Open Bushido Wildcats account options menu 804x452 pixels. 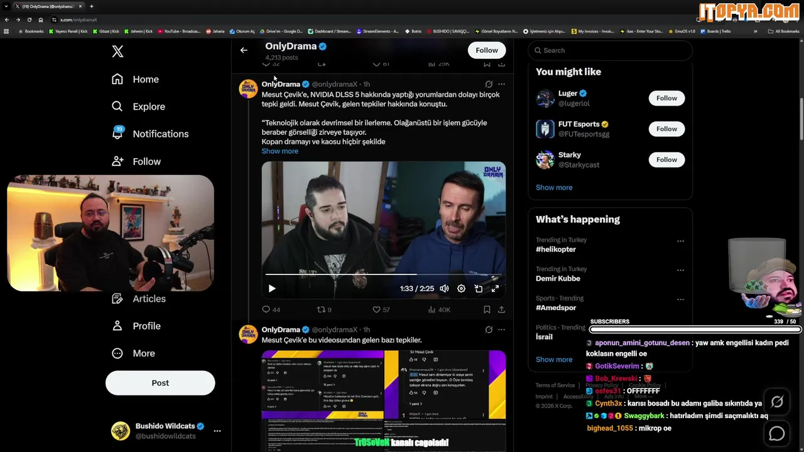pyautogui.click(x=217, y=431)
